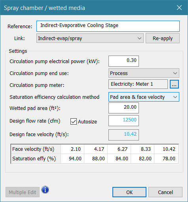Click the Wetted pad area field
The width and height of the screenshot is (188, 202).
tap(123, 108)
